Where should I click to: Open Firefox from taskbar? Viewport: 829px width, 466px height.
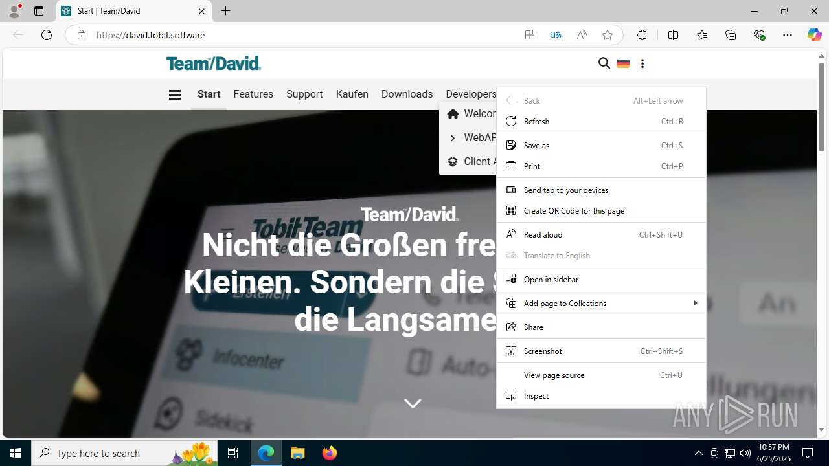[x=330, y=453]
